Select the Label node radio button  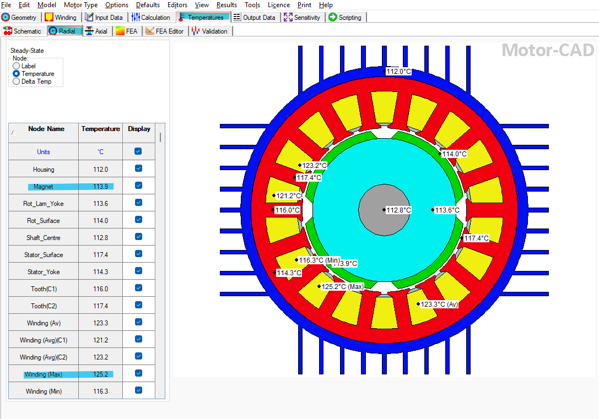(x=16, y=66)
